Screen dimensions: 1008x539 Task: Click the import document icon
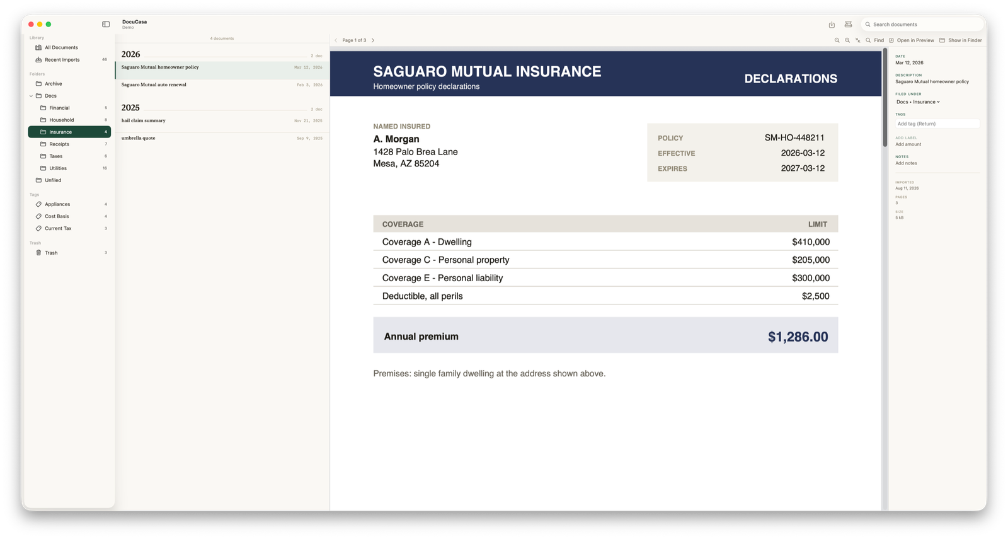pos(832,25)
